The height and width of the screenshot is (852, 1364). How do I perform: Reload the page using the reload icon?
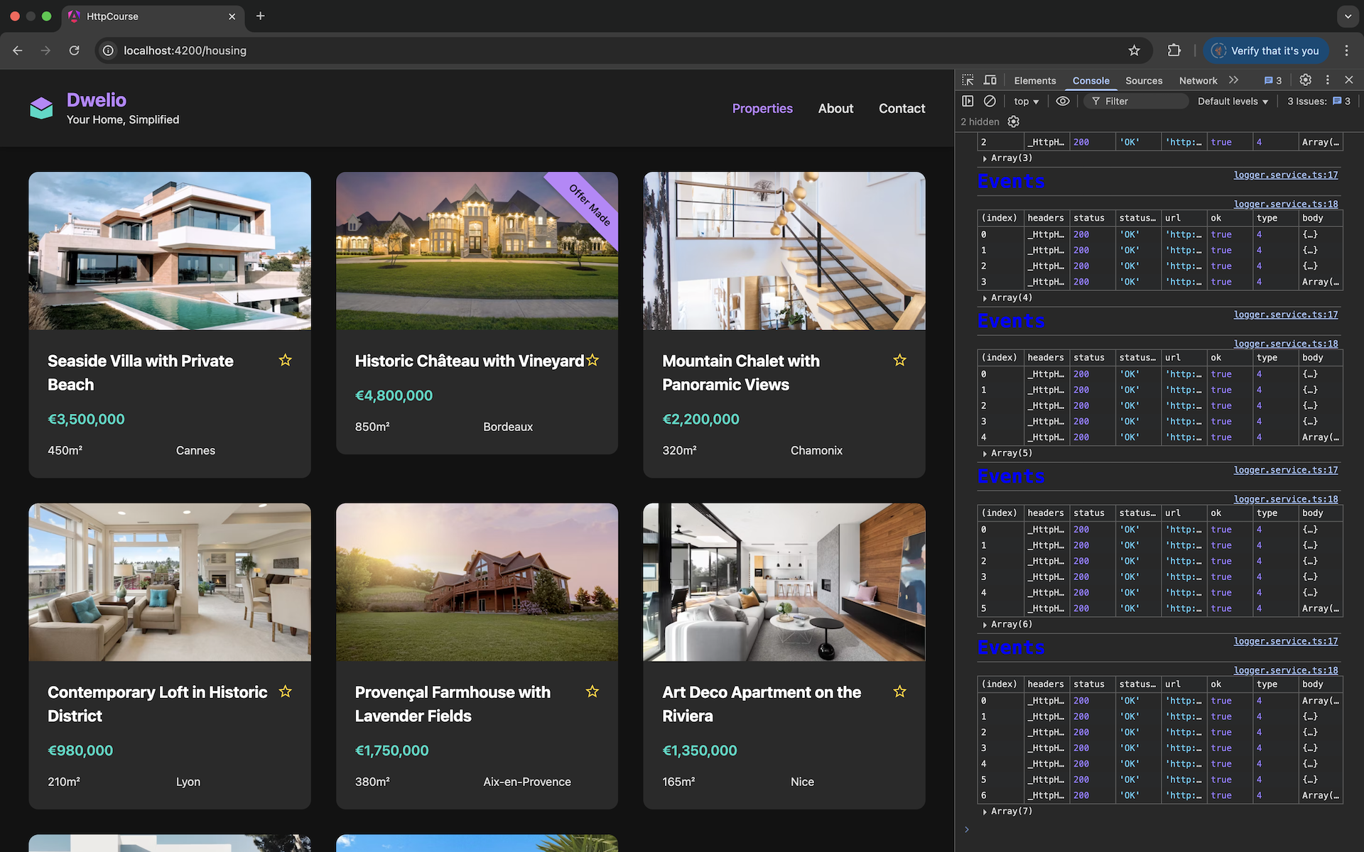74,50
